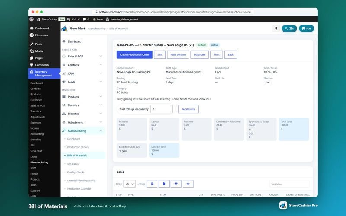The height and width of the screenshot is (216, 346).
Task: Click the Nova Mart store logo
Action: coord(64,29)
